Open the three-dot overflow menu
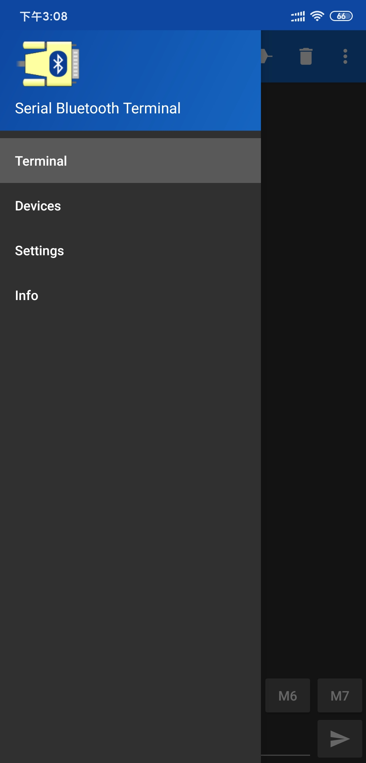366x763 pixels. [345, 56]
